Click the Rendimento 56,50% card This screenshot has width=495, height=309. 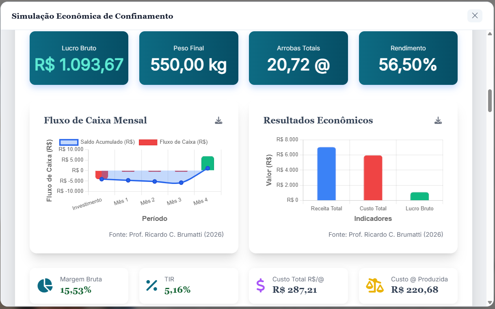pos(408,58)
